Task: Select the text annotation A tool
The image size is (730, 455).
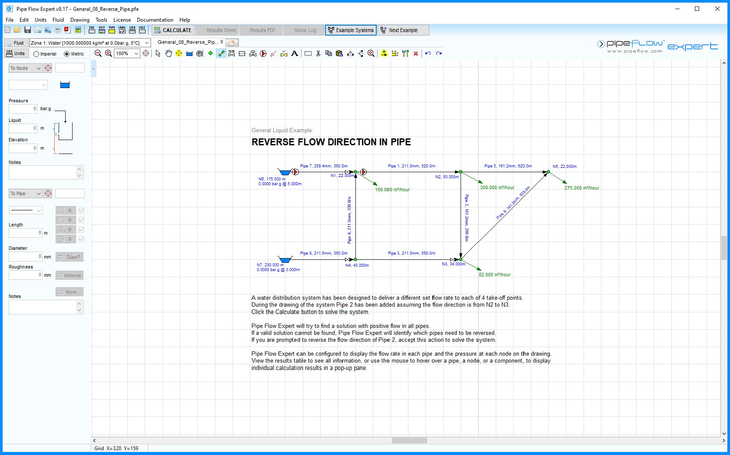Action: pos(295,53)
